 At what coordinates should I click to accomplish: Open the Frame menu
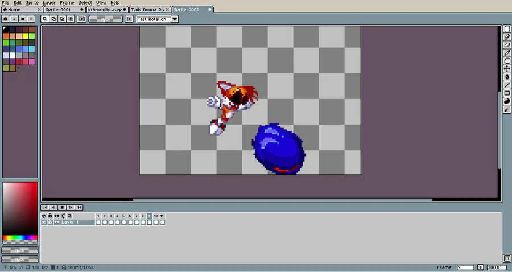click(x=67, y=3)
